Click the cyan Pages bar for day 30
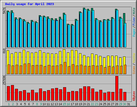 (125, 35)
